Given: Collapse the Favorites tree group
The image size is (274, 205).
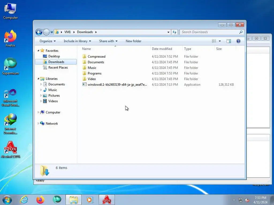Looking at the screenshot, I should coord(39,50).
